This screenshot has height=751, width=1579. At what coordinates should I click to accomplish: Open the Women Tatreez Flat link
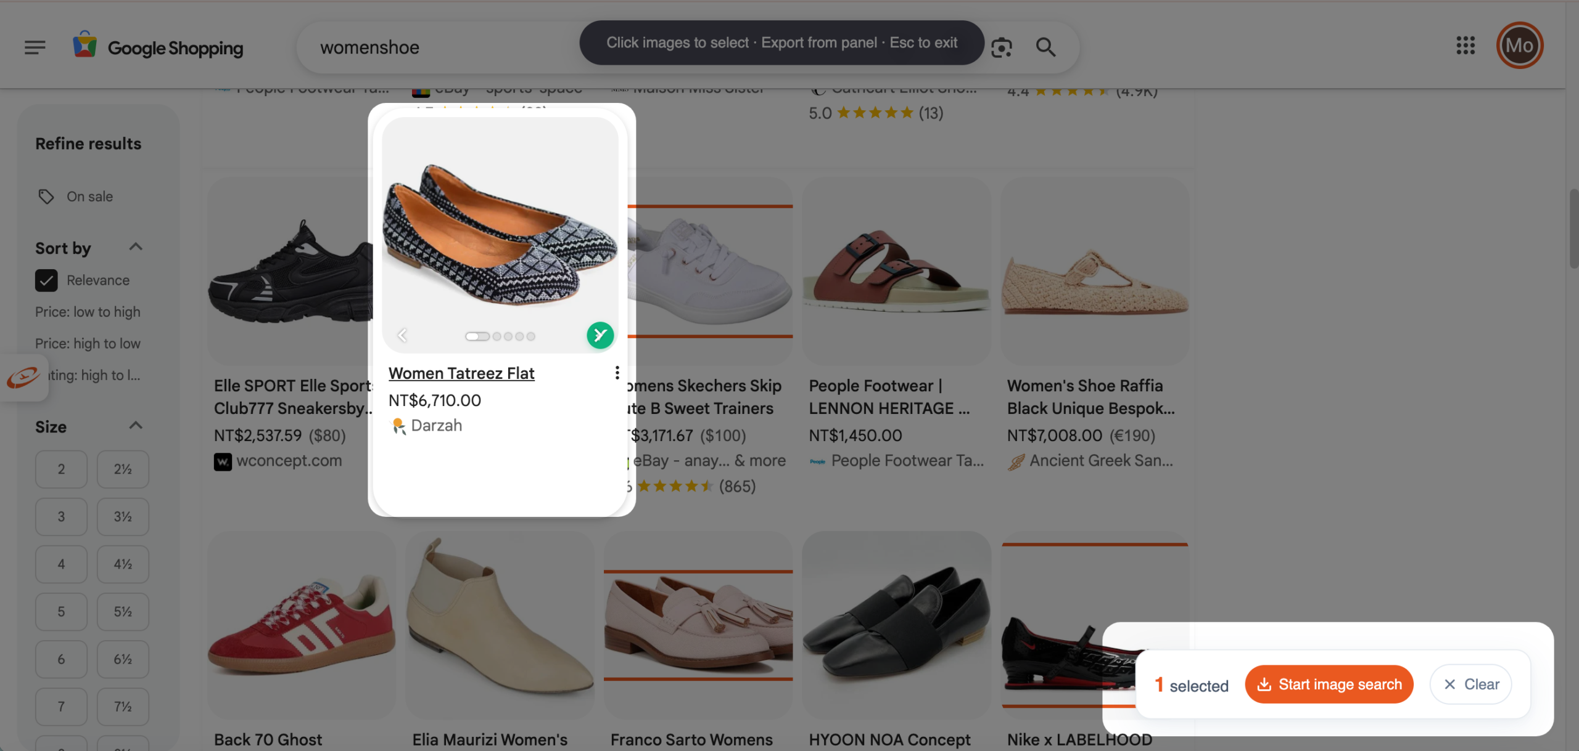click(461, 373)
